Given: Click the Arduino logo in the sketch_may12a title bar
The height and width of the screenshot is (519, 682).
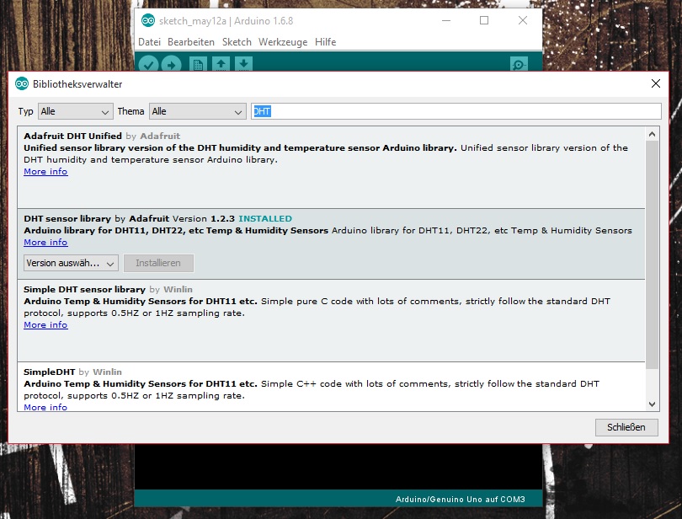Looking at the screenshot, I should 148,20.
